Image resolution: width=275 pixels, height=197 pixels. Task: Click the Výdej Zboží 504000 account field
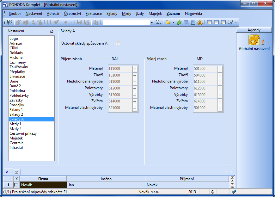coord(205,75)
